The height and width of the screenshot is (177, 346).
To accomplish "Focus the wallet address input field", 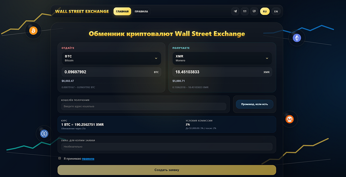I will point(144,106).
